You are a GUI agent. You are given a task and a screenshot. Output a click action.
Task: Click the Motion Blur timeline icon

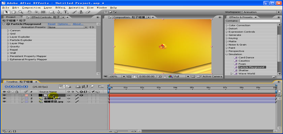(x=92, y=87)
